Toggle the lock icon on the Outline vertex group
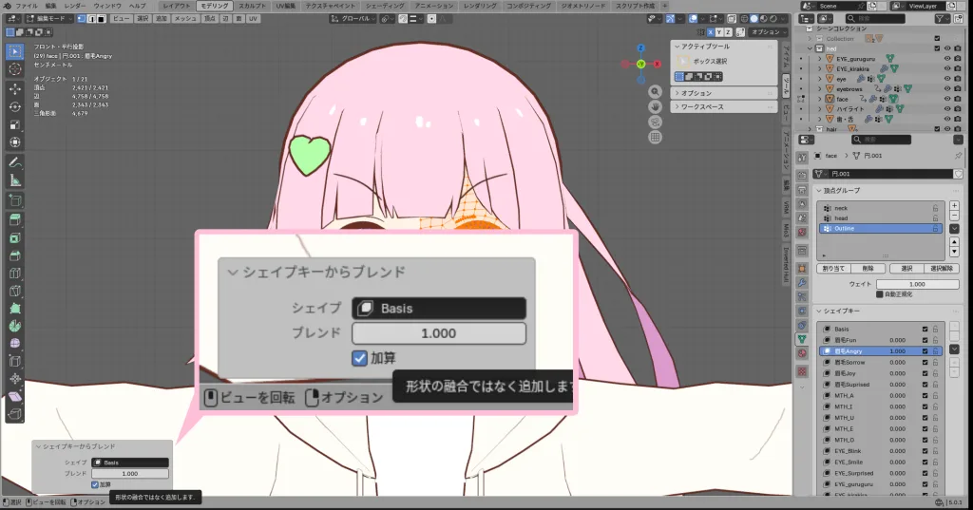 935,228
